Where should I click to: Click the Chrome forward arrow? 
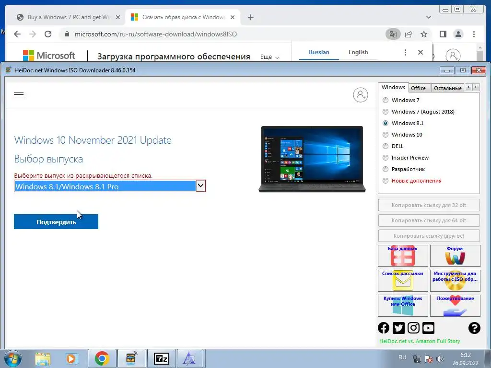pos(33,34)
